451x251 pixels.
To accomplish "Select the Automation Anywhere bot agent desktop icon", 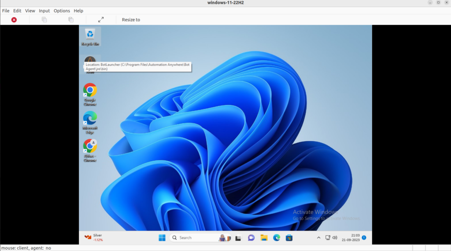I will (x=90, y=59).
